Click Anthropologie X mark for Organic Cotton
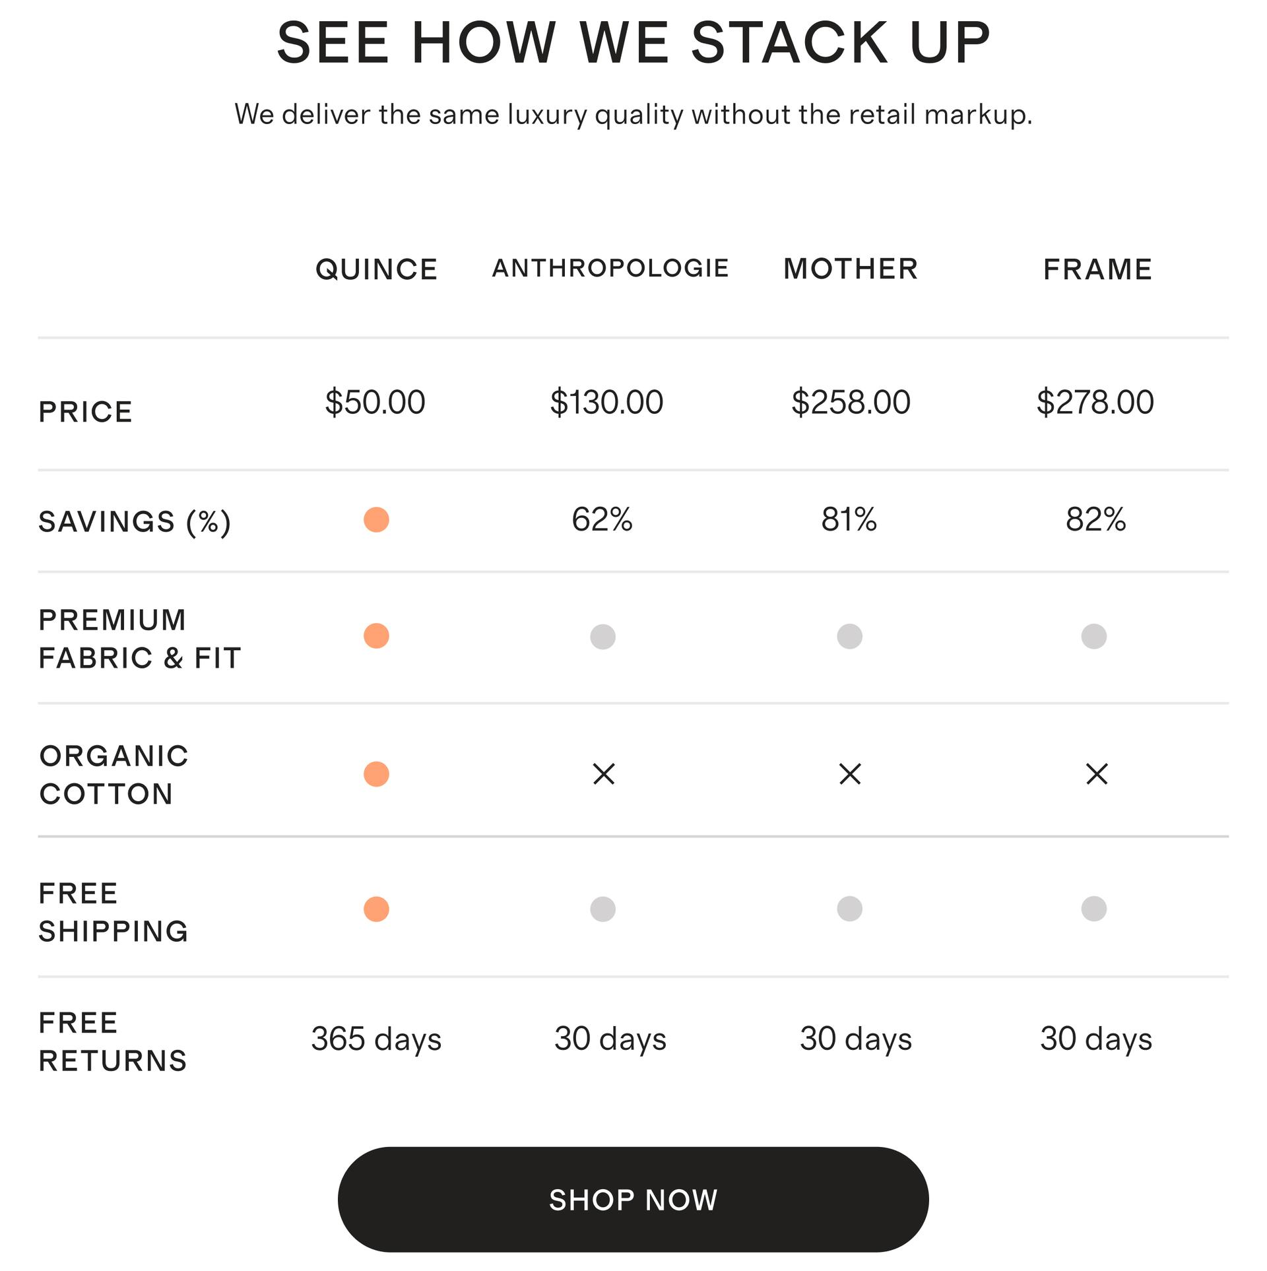The height and width of the screenshot is (1271, 1267). click(x=604, y=774)
